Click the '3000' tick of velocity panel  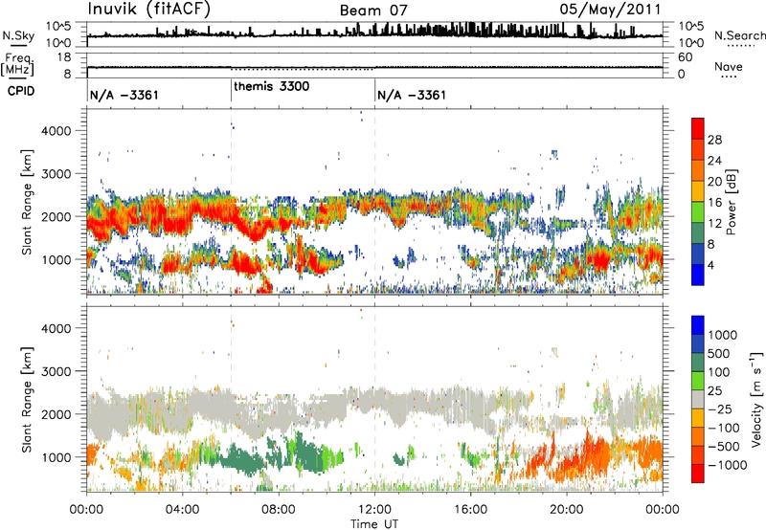pyautogui.click(x=56, y=371)
